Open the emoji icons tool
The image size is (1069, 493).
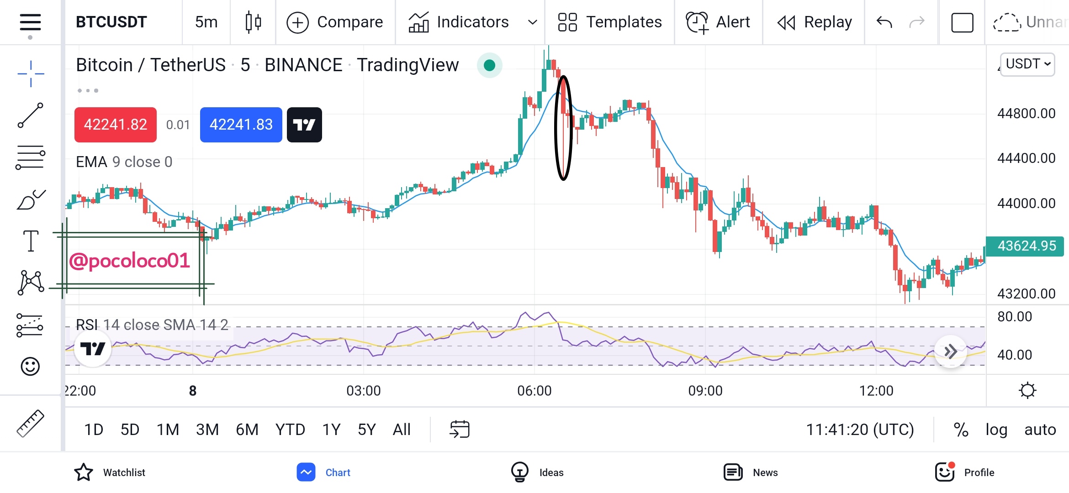(30, 366)
